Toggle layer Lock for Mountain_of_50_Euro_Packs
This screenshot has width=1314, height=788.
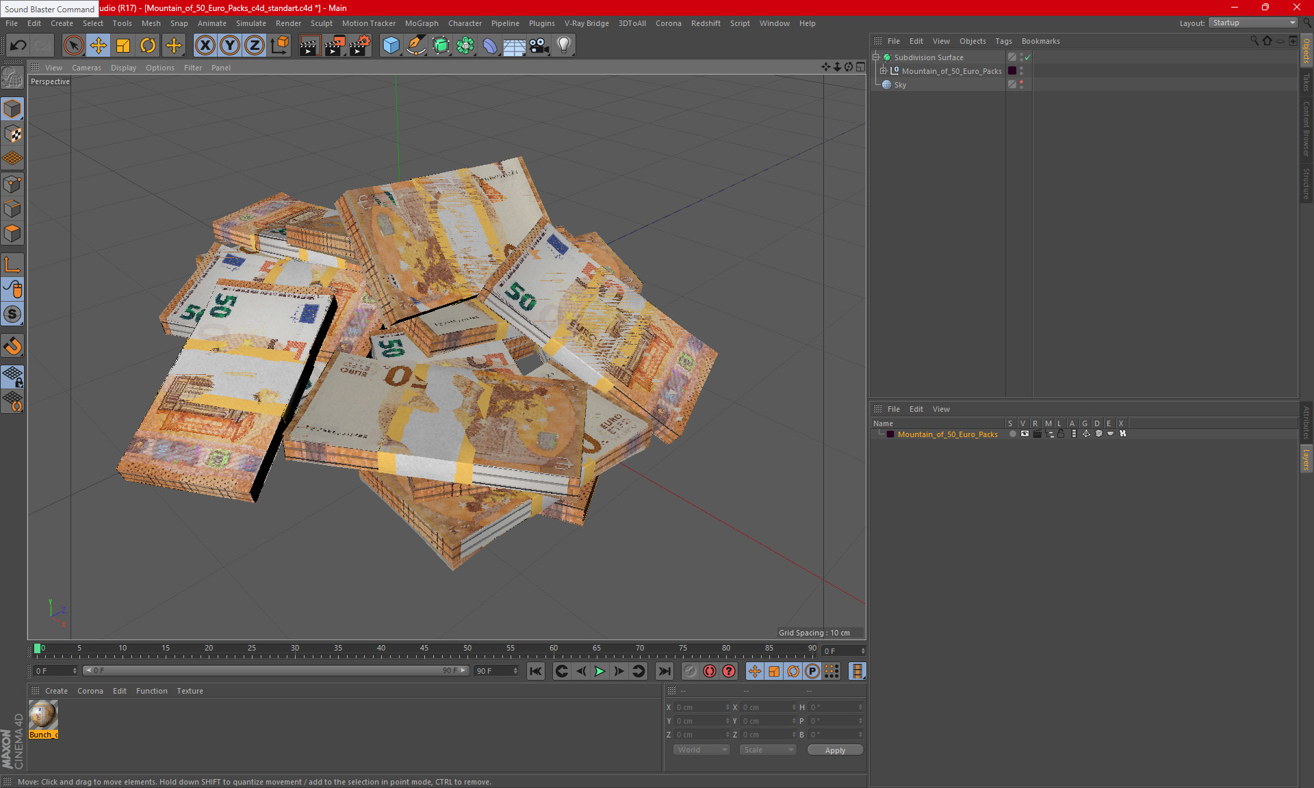pyautogui.click(x=1061, y=434)
